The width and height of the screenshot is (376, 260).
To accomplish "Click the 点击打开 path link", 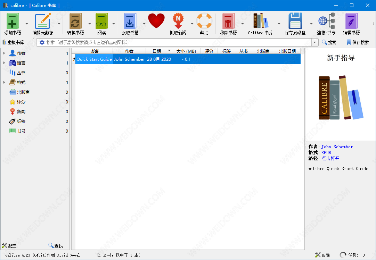I will [x=330, y=158].
